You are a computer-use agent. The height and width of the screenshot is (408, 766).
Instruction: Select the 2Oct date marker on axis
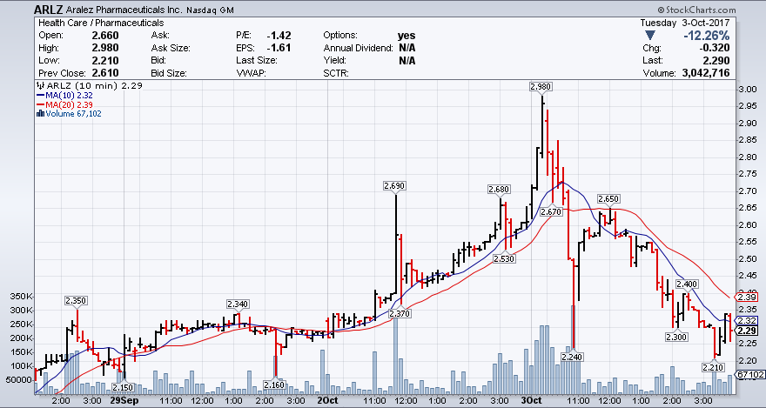[327, 401]
